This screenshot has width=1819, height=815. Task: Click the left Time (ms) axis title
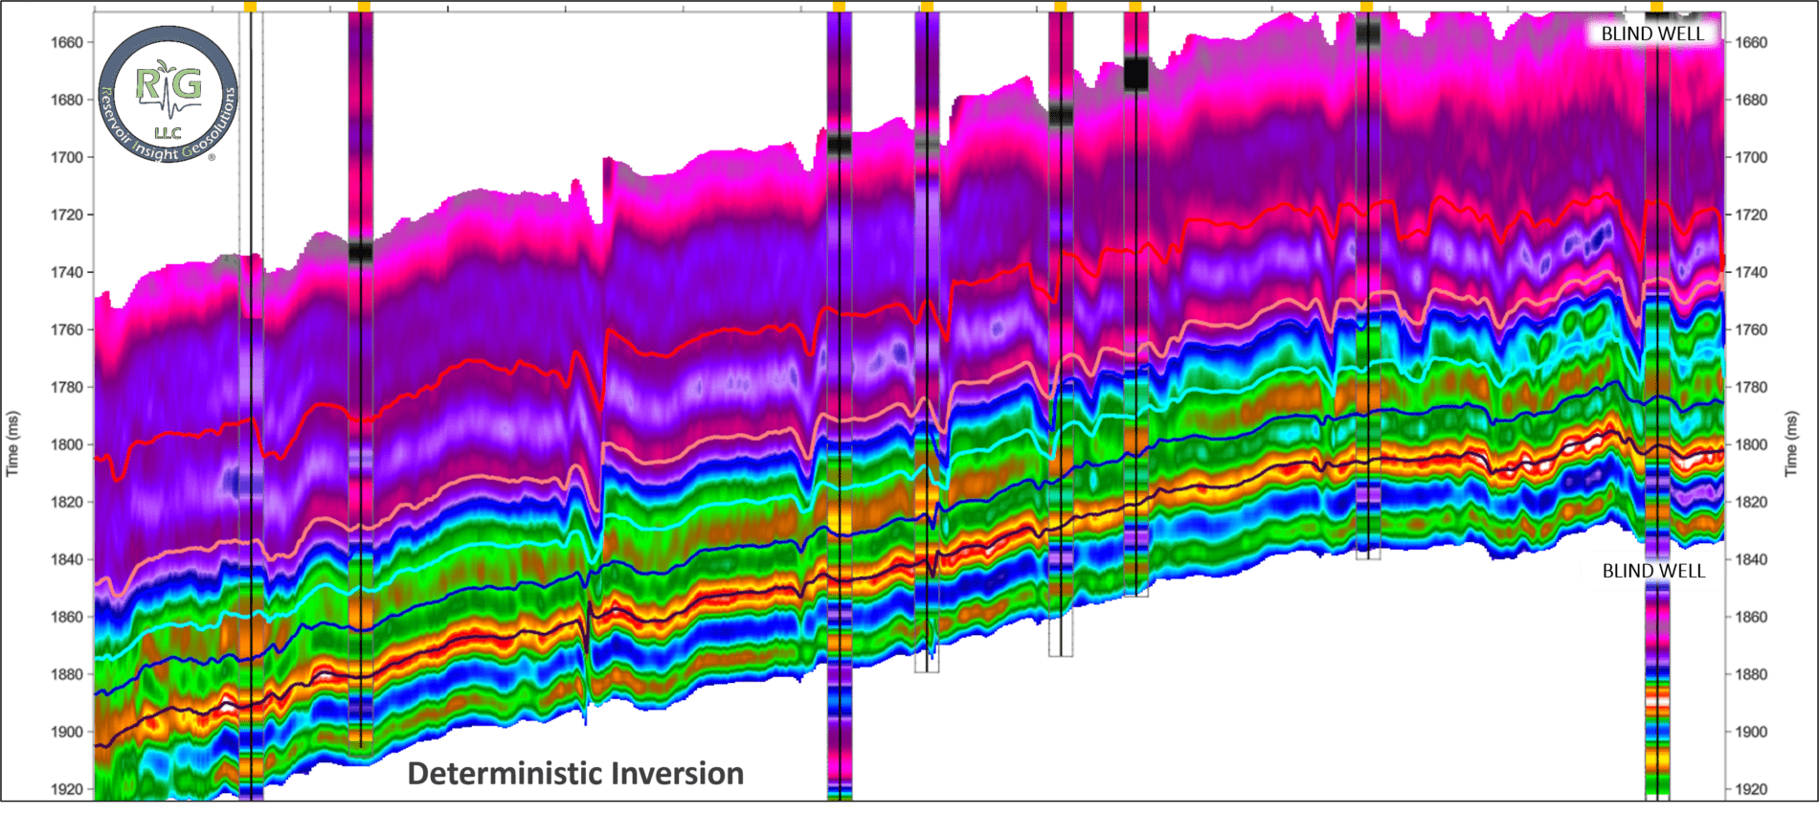tap(13, 444)
